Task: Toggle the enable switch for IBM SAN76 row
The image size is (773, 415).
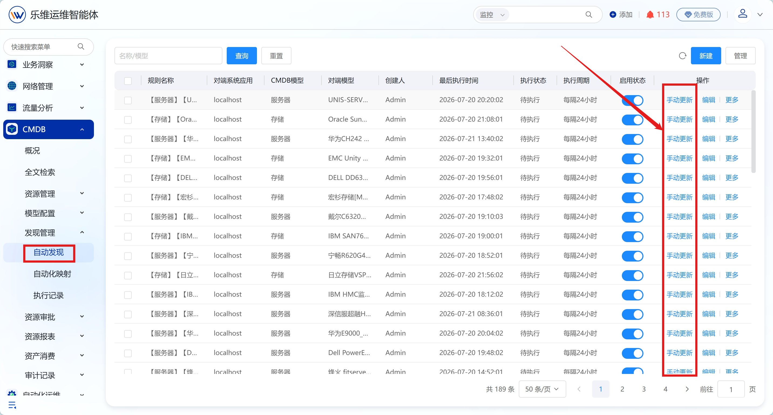Action: (x=632, y=236)
